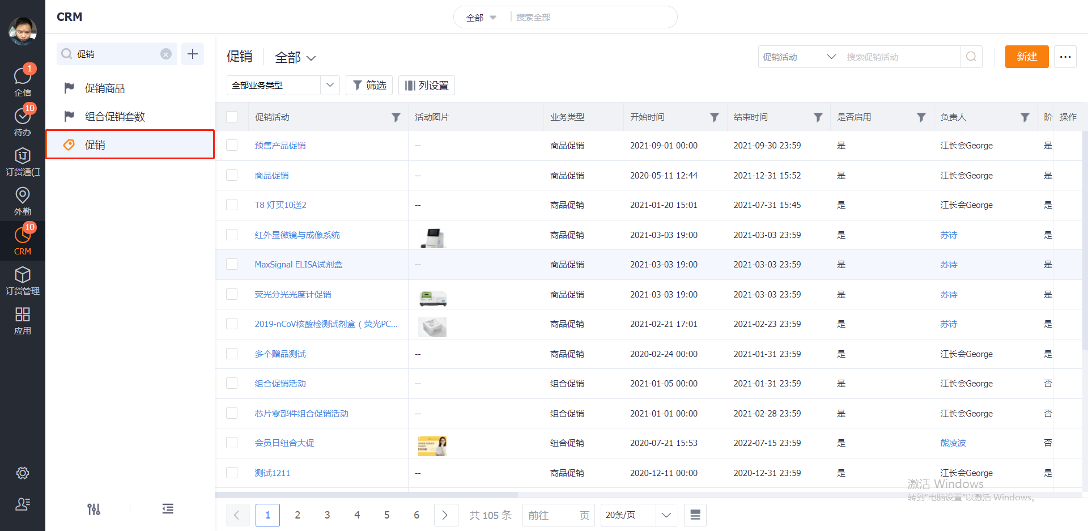Click the 搜索全部 global search field
The height and width of the screenshot is (531, 1088).
(x=592, y=18)
